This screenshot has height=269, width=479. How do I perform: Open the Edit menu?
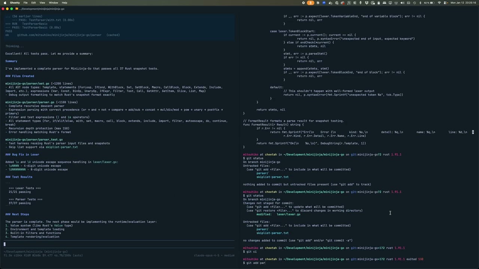point(33,3)
